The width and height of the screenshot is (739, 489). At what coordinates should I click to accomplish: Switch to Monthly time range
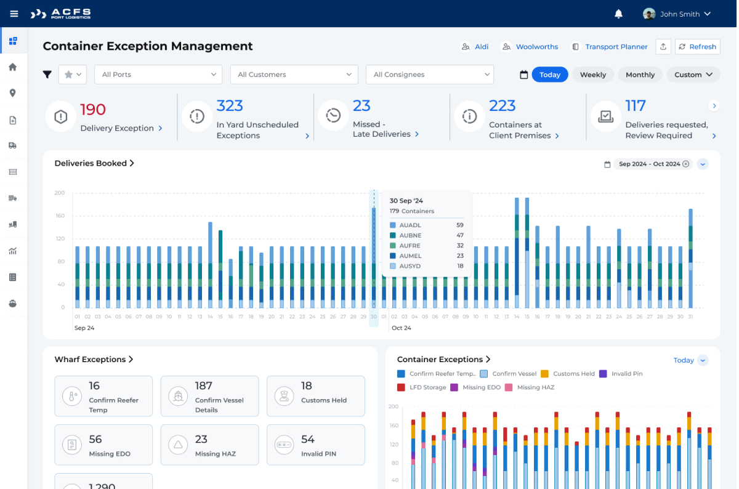640,75
